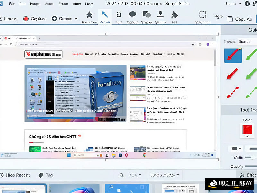Open the Theme dropdown
Image resolution: width=257 pixels, height=193 pixels.
(x=247, y=42)
